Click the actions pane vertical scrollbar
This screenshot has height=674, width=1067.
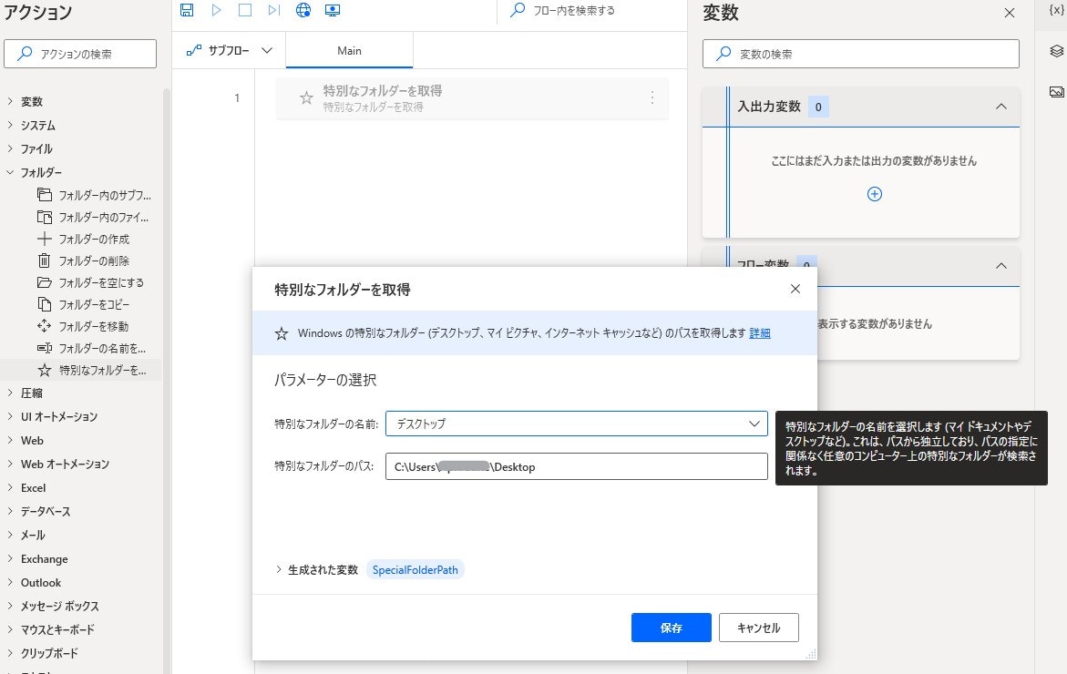[166, 381]
